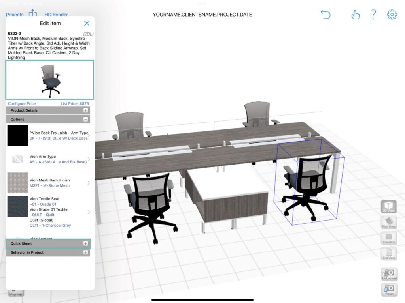The height and width of the screenshot is (303, 405).
Task: Open help via the question mark icon
Action: 373,15
